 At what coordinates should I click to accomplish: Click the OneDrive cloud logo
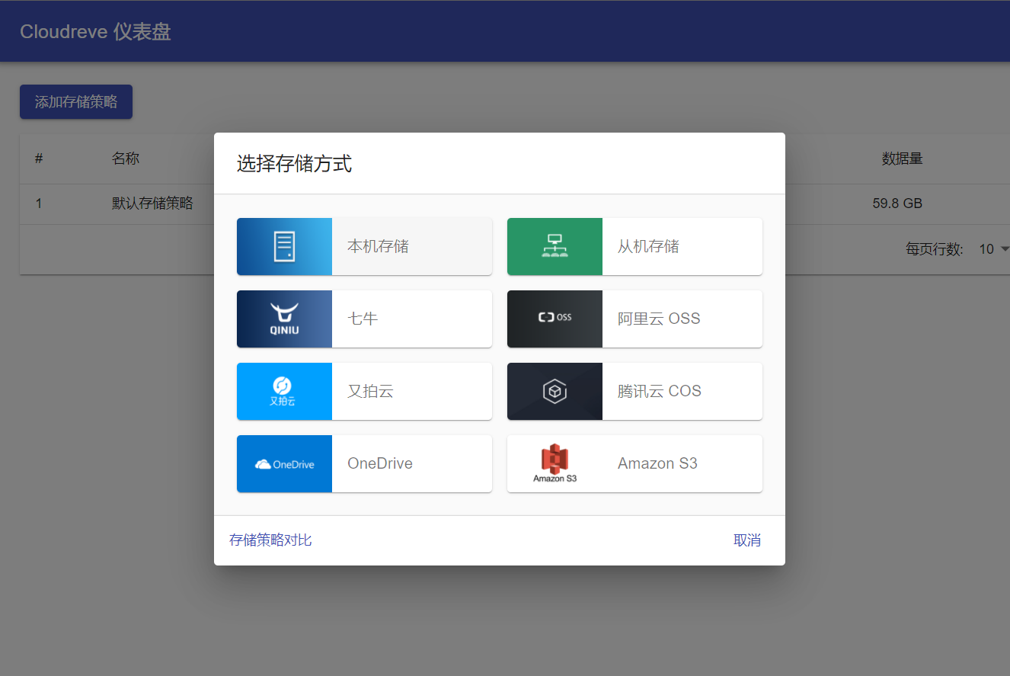[284, 463]
